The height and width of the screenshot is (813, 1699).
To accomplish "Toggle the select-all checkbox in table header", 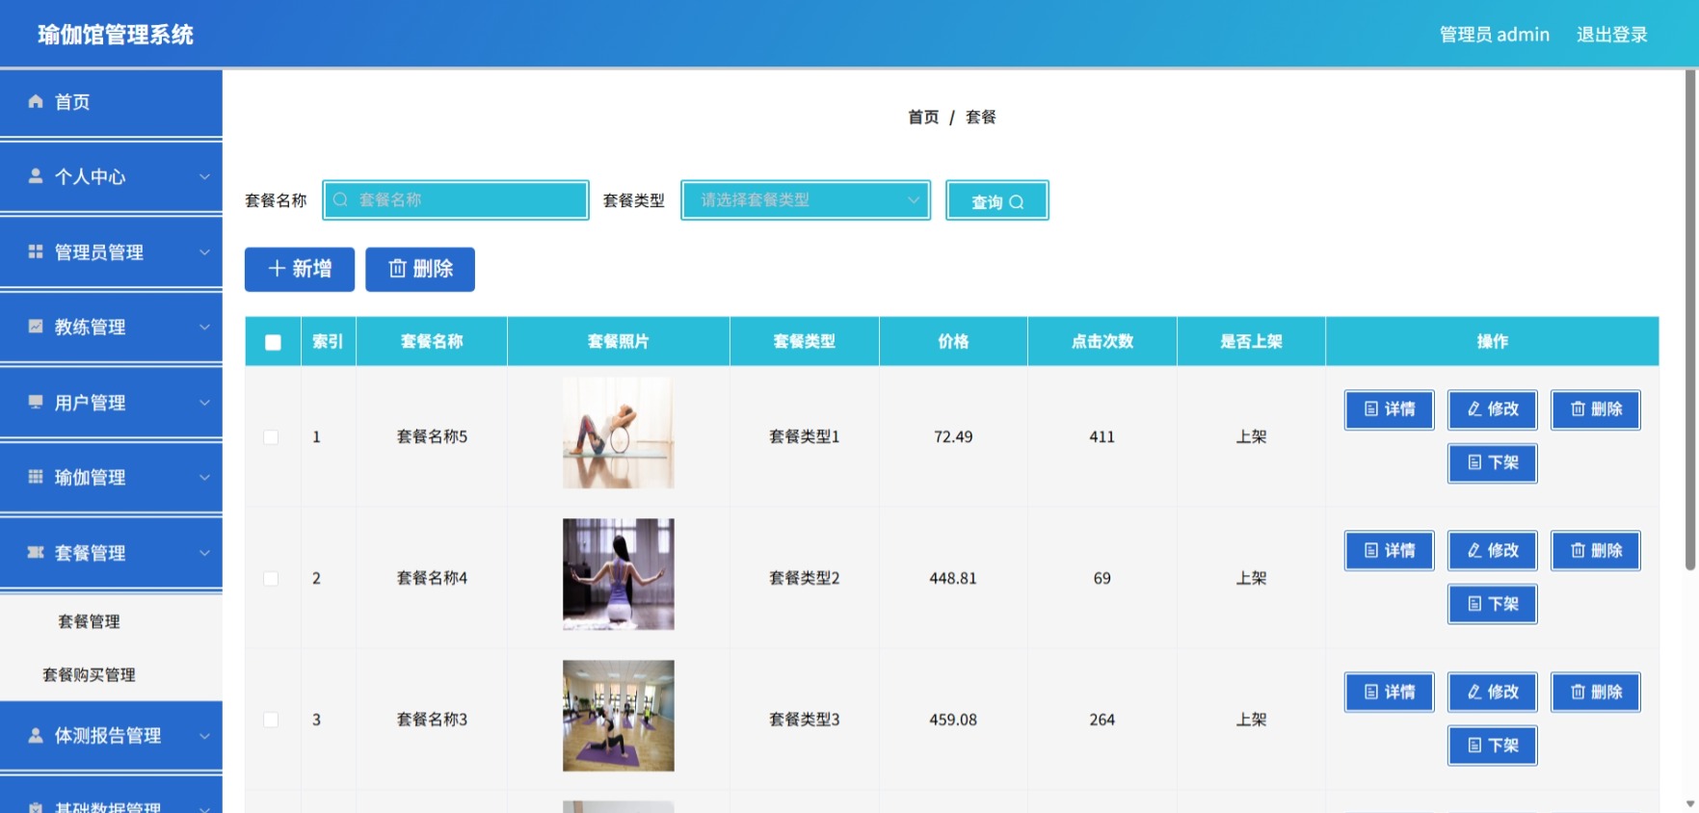I will [273, 342].
